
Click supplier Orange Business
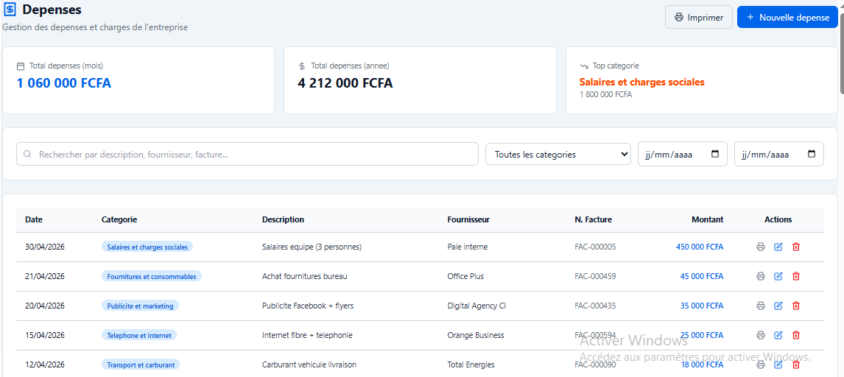pyautogui.click(x=476, y=335)
